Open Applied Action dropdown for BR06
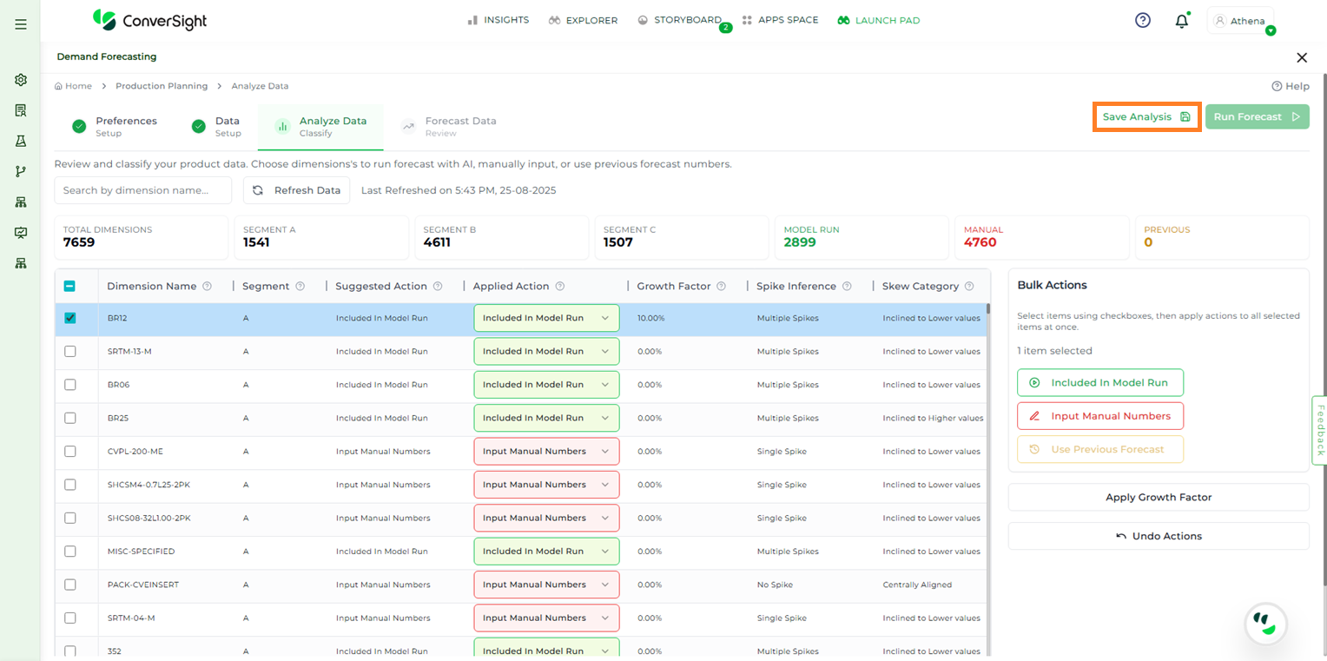The height and width of the screenshot is (661, 1327). pyautogui.click(x=546, y=385)
